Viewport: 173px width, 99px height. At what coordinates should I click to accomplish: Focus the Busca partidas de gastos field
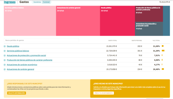(41, 40)
